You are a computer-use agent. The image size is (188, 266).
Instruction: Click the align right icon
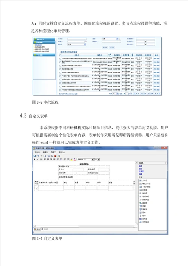coord(51,159)
